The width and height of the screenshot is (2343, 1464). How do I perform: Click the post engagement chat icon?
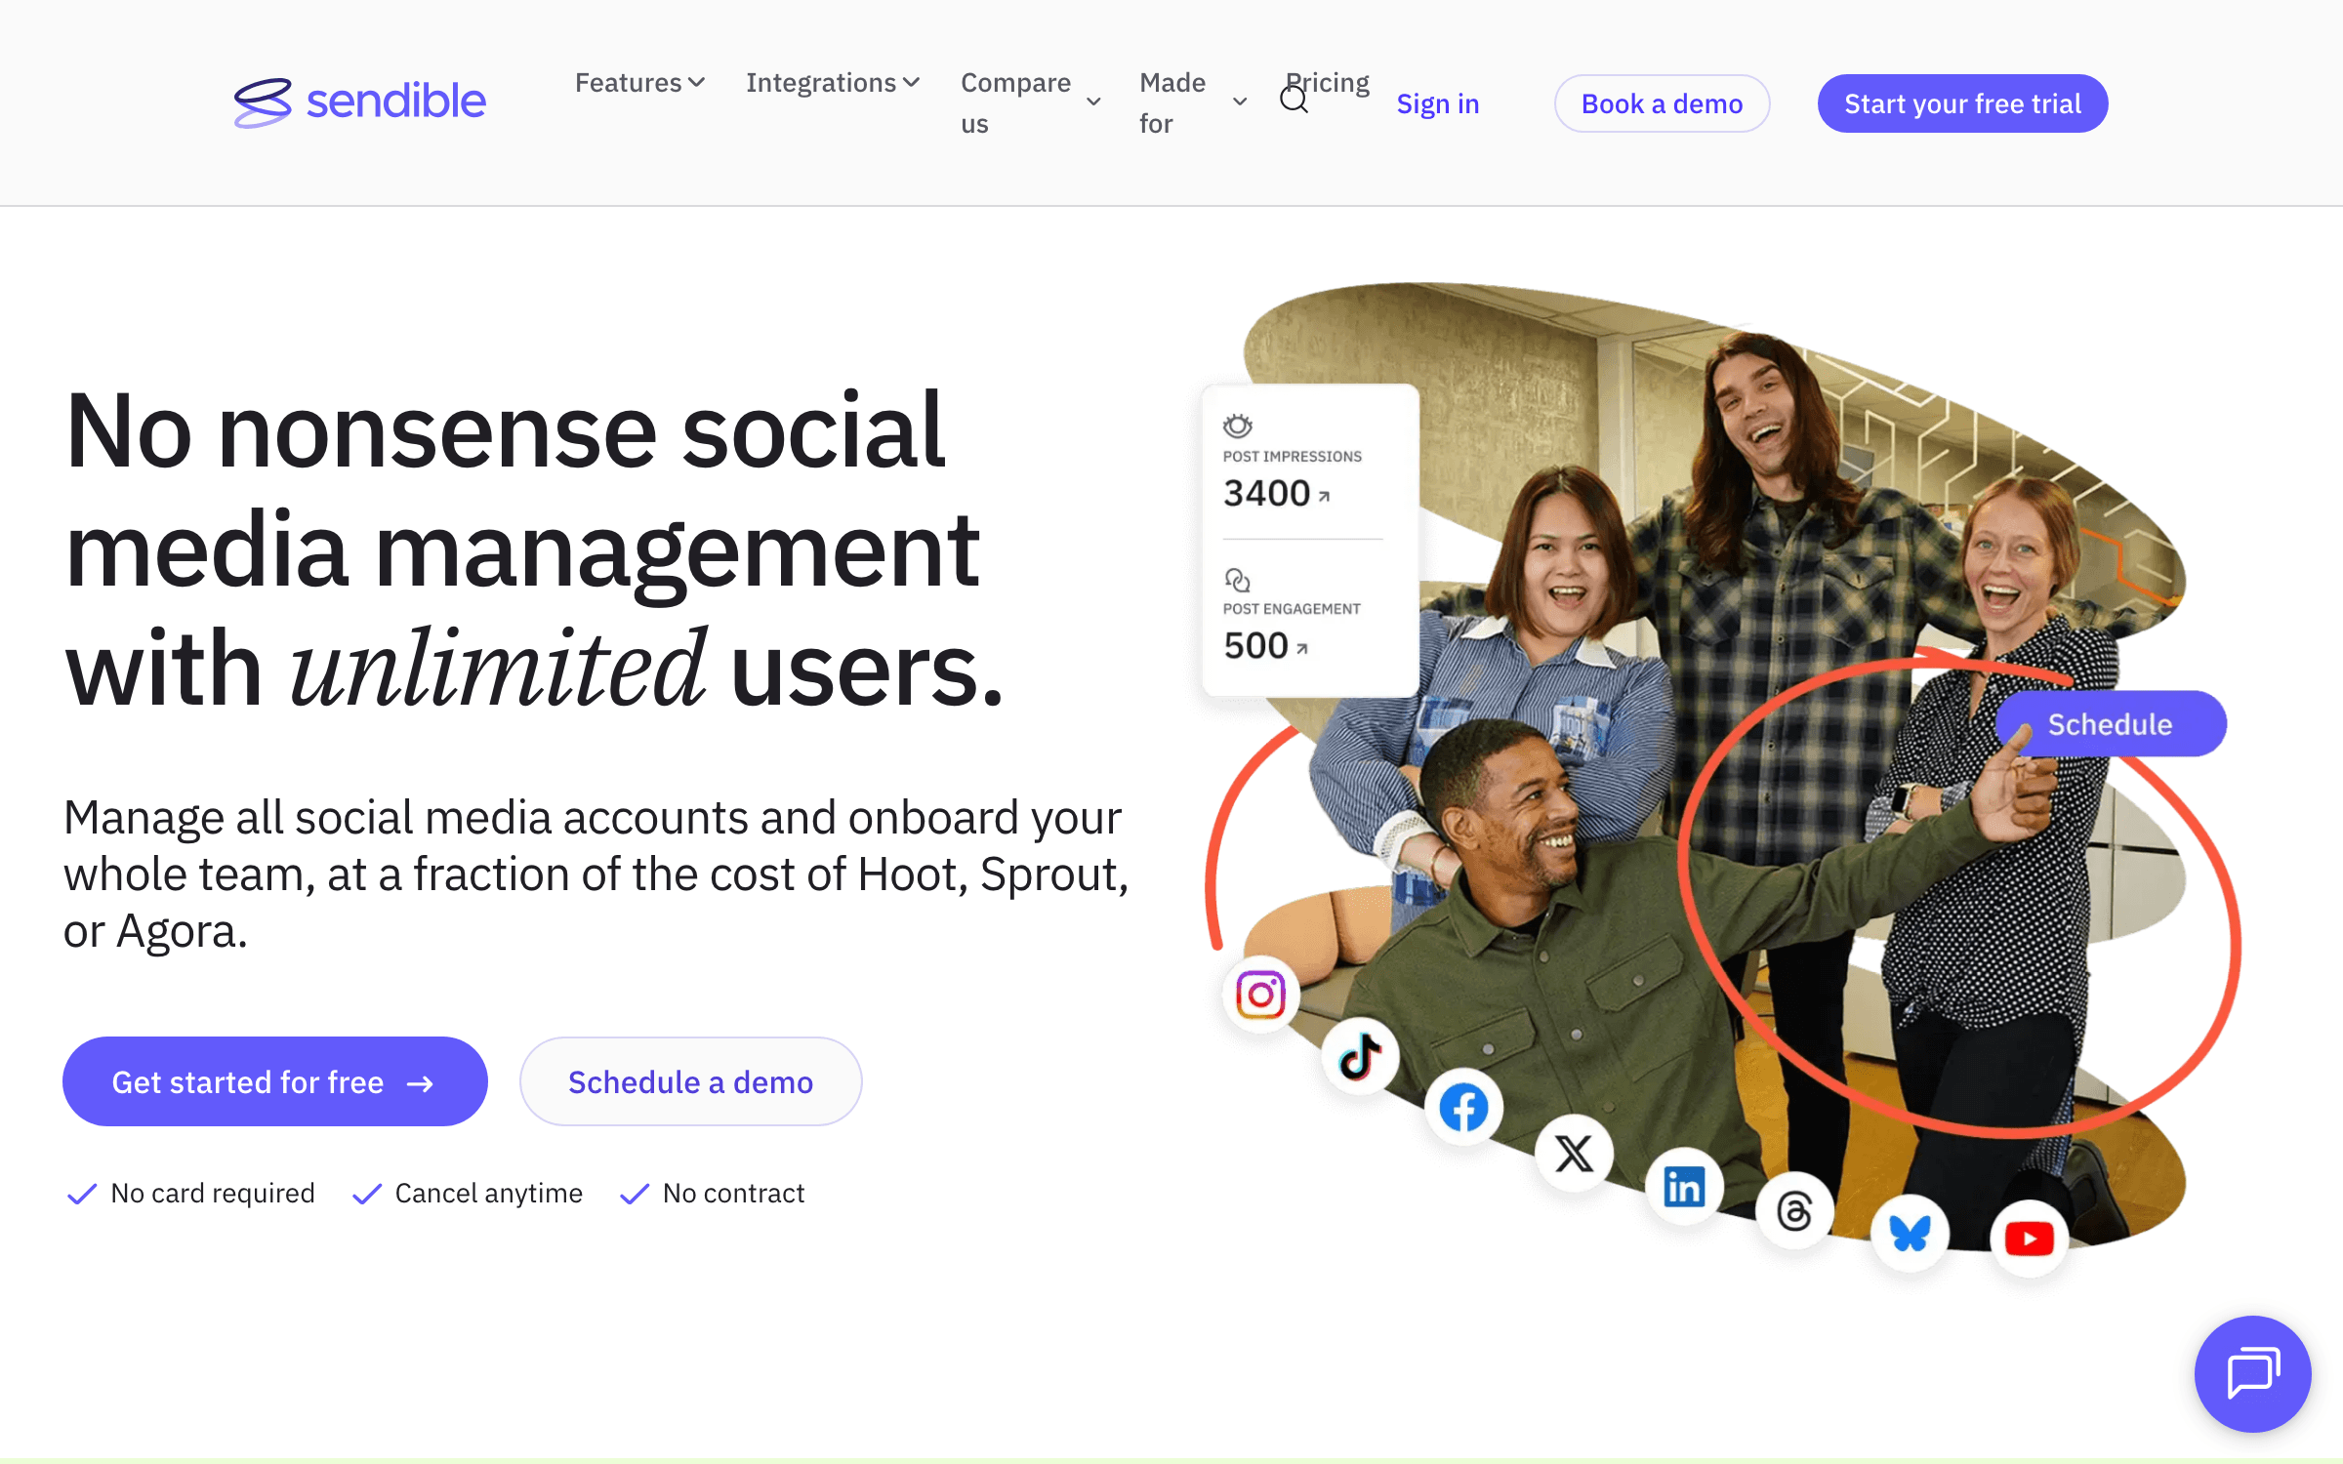[1237, 580]
